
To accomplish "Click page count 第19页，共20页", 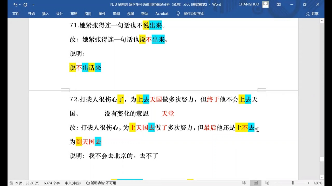I will [x=24, y=183].
